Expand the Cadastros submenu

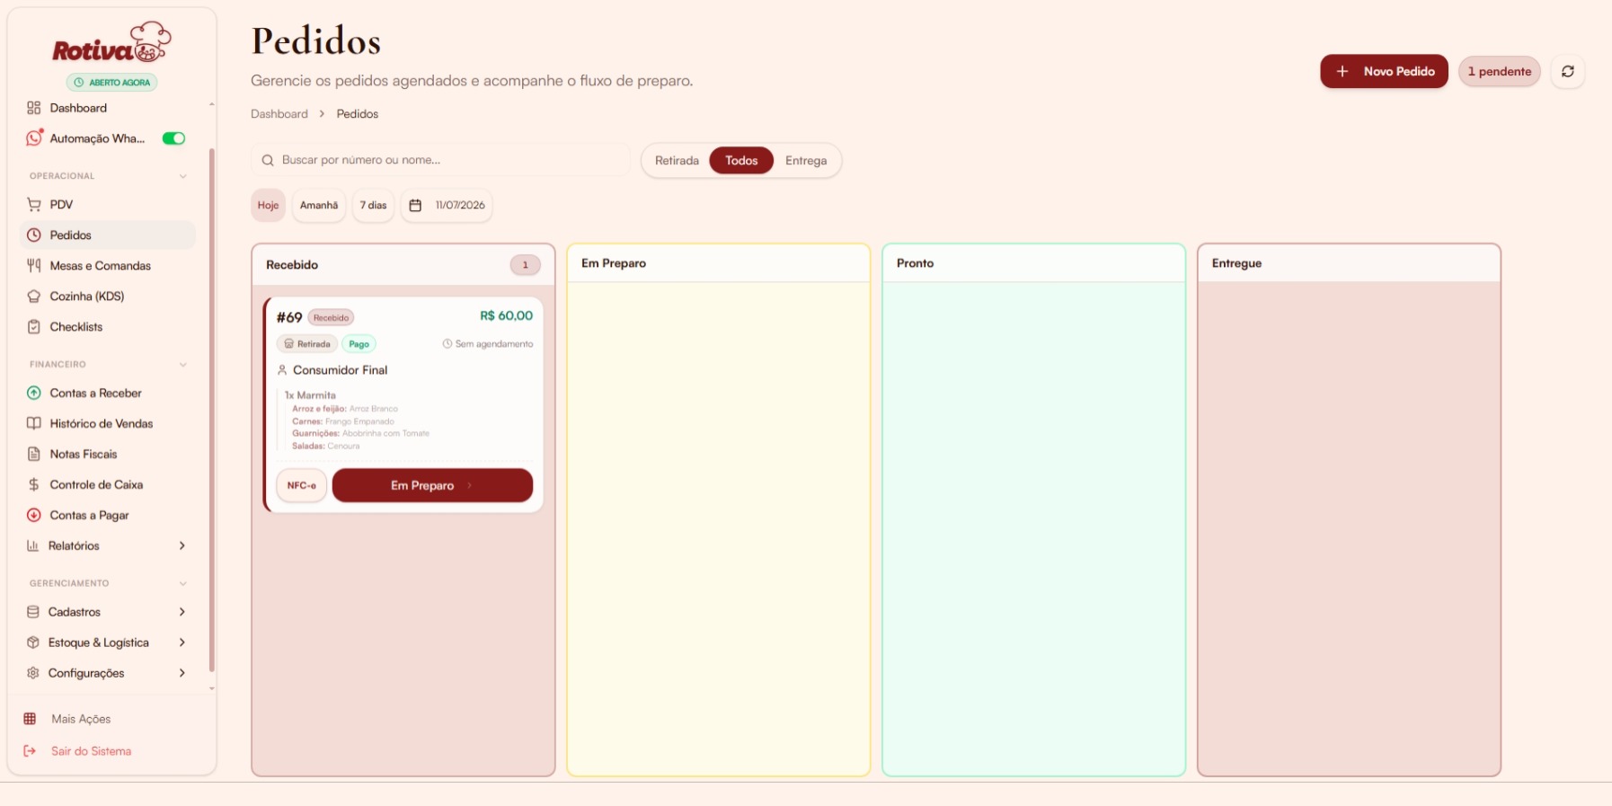pyautogui.click(x=182, y=613)
